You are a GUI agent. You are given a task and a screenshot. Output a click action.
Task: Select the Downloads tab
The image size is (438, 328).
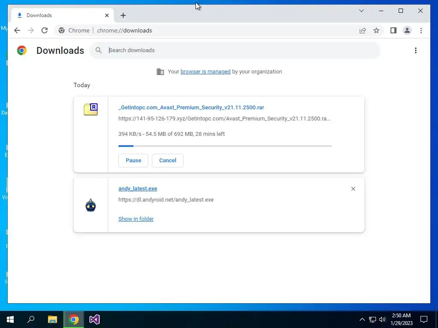click(x=62, y=15)
